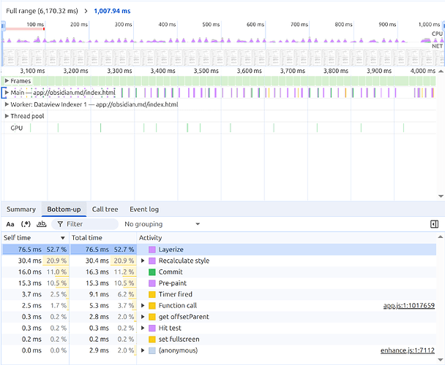Image resolution: width=445 pixels, height=365 pixels.
Task: Switch to the Summary tab
Action: 21,210
